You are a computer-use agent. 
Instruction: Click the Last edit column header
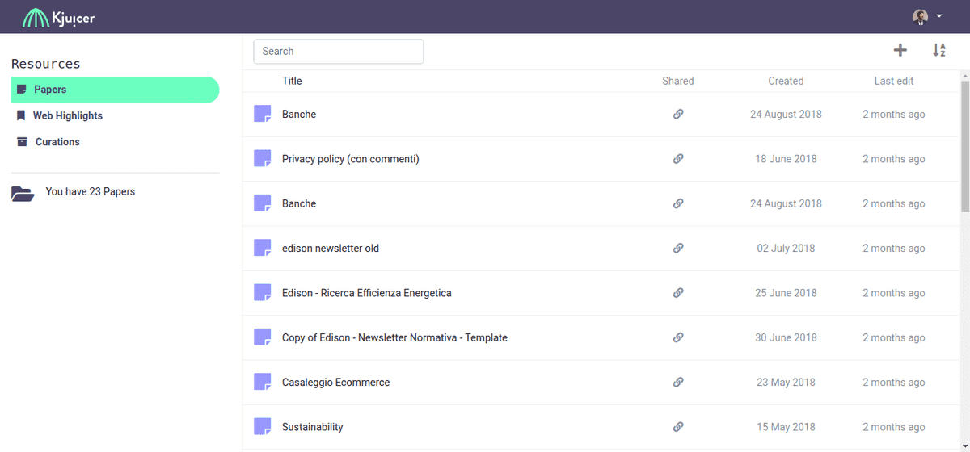[894, 81]
